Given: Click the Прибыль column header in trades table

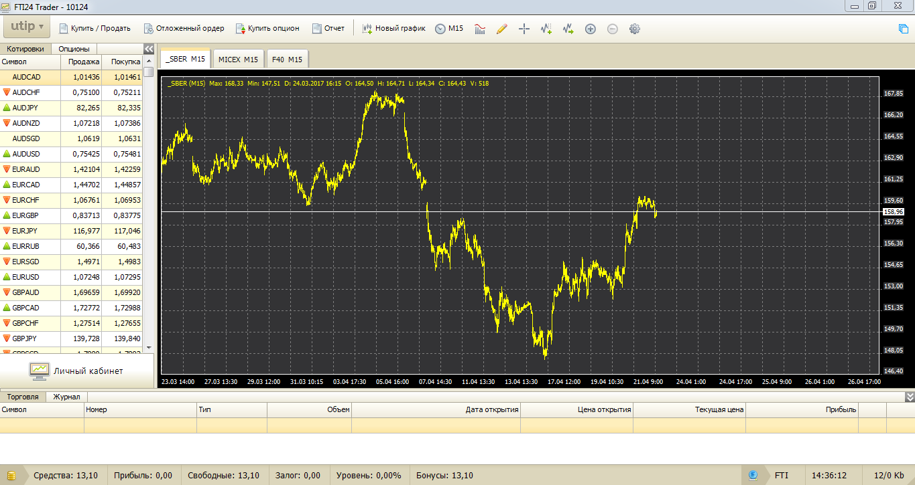Looking at the screenshot, I should click(x=802, y=409).
